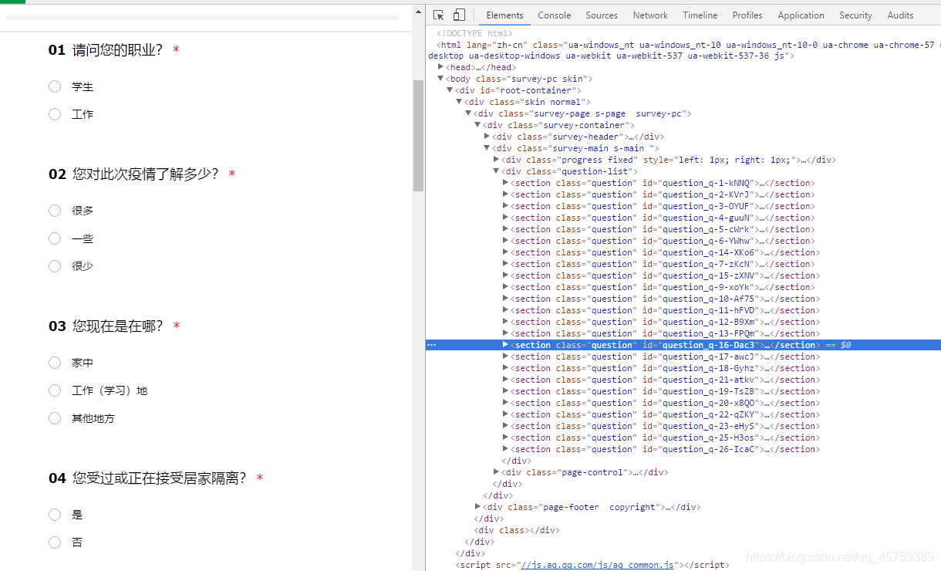The width and height of the screenshot is (941, 571).
Task: Expand section question_q-1-kNNQ
Action: click(x=505, y=183)
